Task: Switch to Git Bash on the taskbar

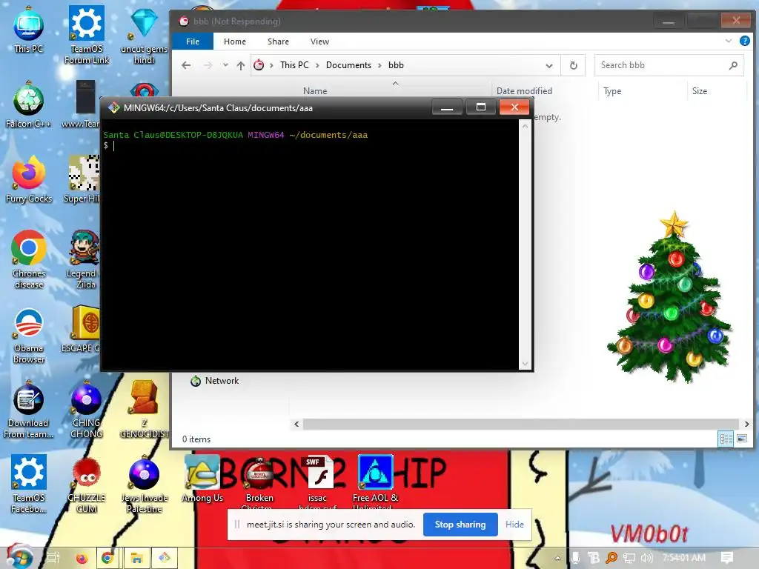Action: tap(165, 558)
